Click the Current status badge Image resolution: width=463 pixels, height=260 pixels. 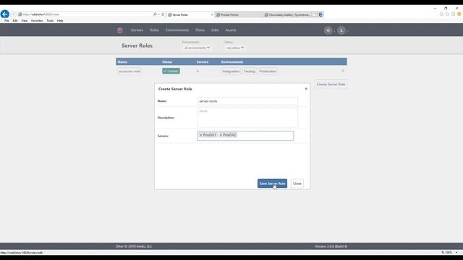click(x=171, y=71)
